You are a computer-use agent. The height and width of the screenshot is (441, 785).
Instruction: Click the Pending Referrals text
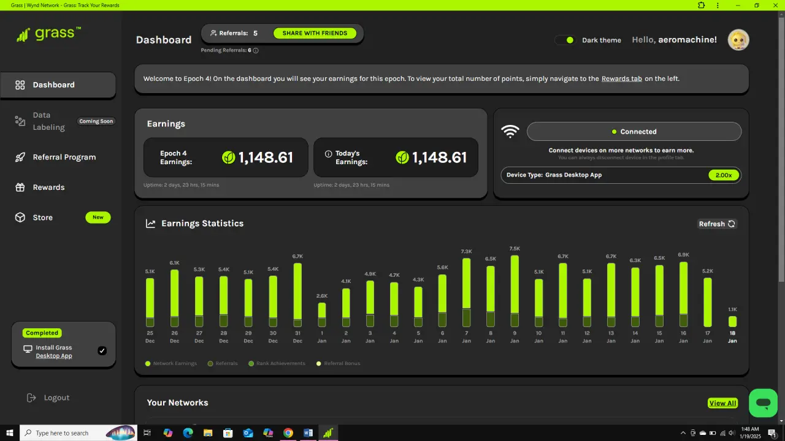[226, 50]
